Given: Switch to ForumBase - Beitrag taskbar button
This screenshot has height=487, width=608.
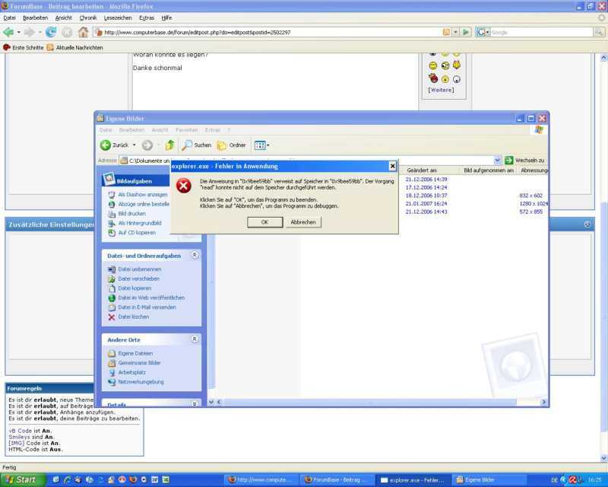Looking at the screenshot, I should point(337,480).
